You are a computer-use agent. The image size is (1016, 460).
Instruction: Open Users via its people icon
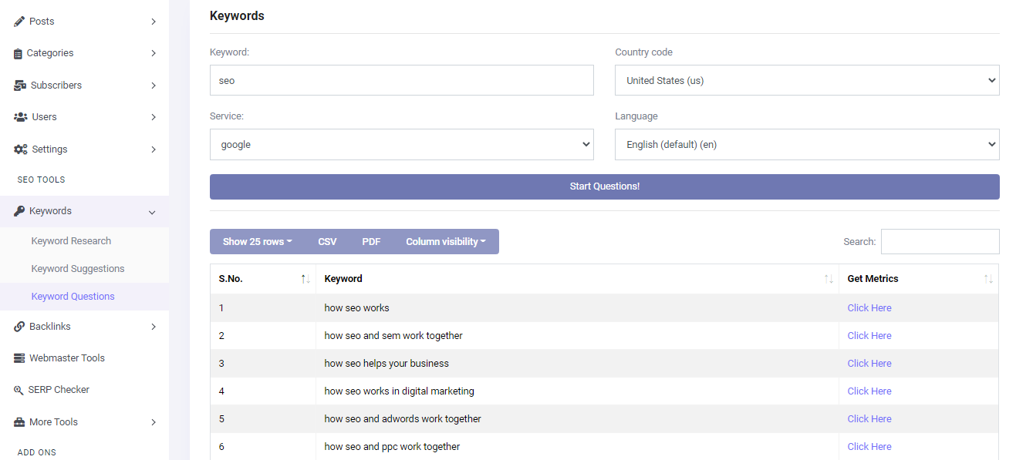coord(21,117)
